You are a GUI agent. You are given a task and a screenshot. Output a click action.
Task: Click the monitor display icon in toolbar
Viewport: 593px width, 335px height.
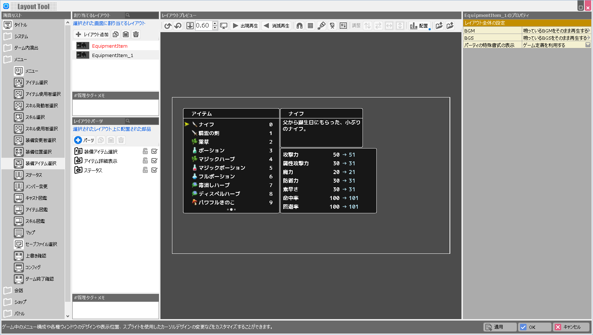click(224, 26)
